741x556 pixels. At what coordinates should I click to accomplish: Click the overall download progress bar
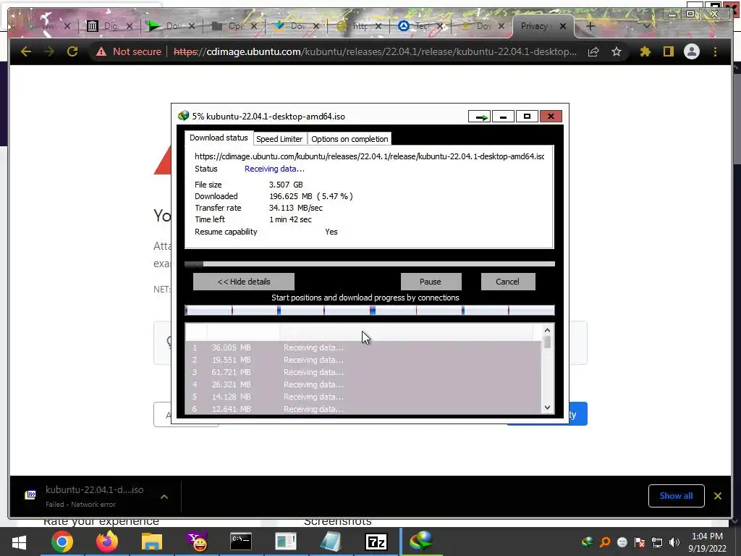(x=370, y=264)
